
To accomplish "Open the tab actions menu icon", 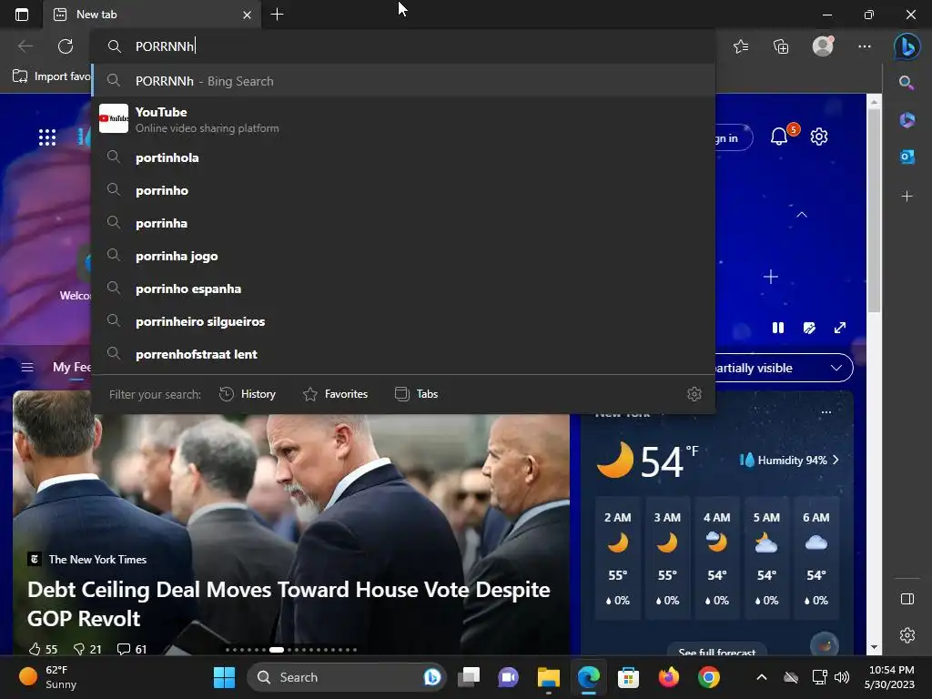I will point(22,15).
